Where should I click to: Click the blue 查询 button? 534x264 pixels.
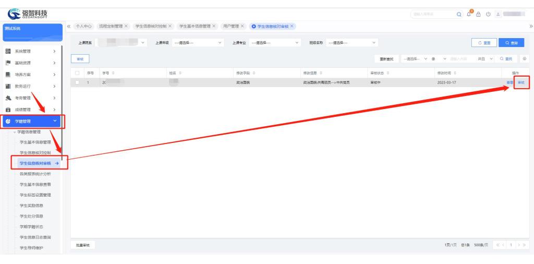511,43
